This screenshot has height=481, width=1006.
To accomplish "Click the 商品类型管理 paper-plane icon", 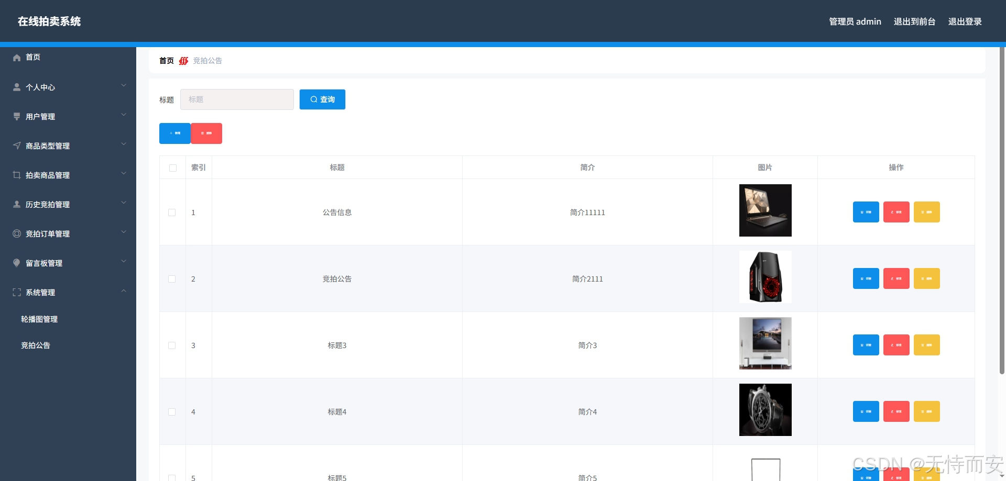I will (x=17, y=146).
